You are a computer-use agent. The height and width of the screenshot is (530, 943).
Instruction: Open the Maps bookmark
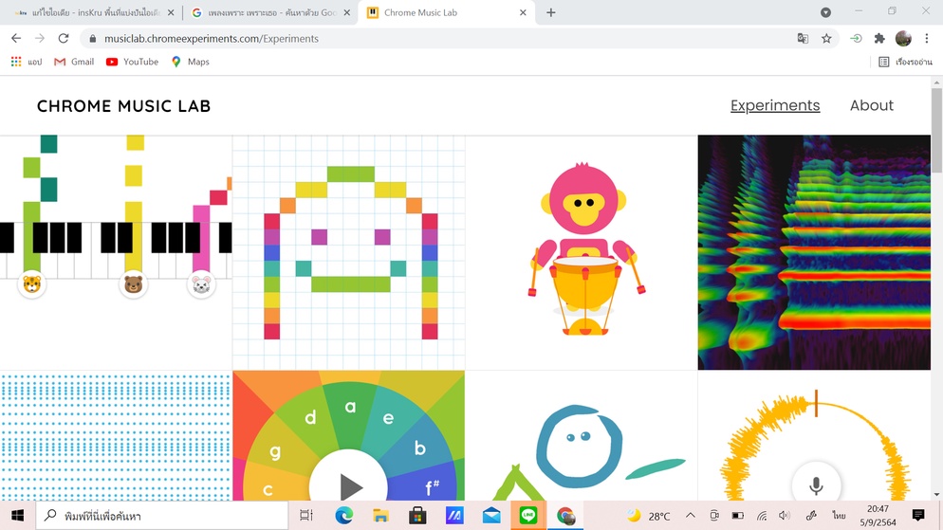pyautogui.click(x=190, y=62)
